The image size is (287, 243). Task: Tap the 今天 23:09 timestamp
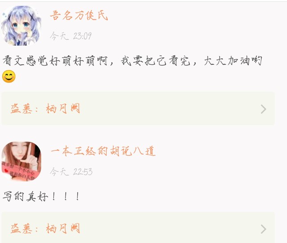(71, 36)
